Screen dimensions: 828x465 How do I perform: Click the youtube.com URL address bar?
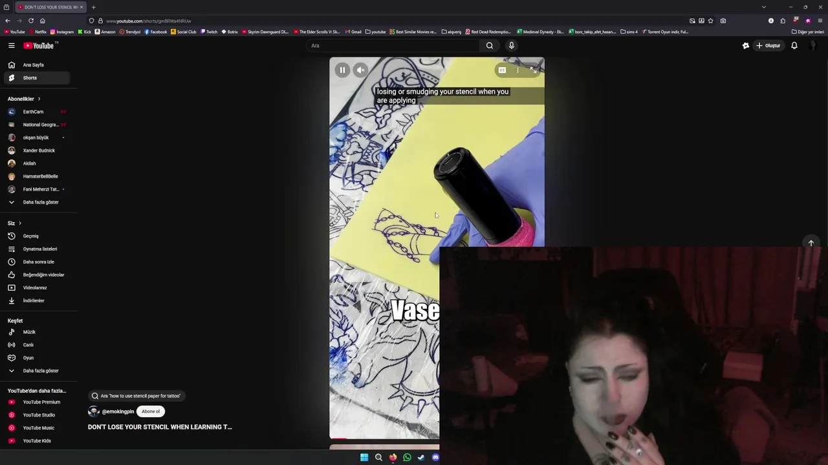click(x=388, y=21)
